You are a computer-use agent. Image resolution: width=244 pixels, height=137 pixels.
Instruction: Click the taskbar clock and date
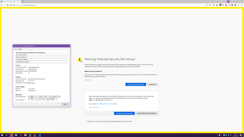pos(235,135)
